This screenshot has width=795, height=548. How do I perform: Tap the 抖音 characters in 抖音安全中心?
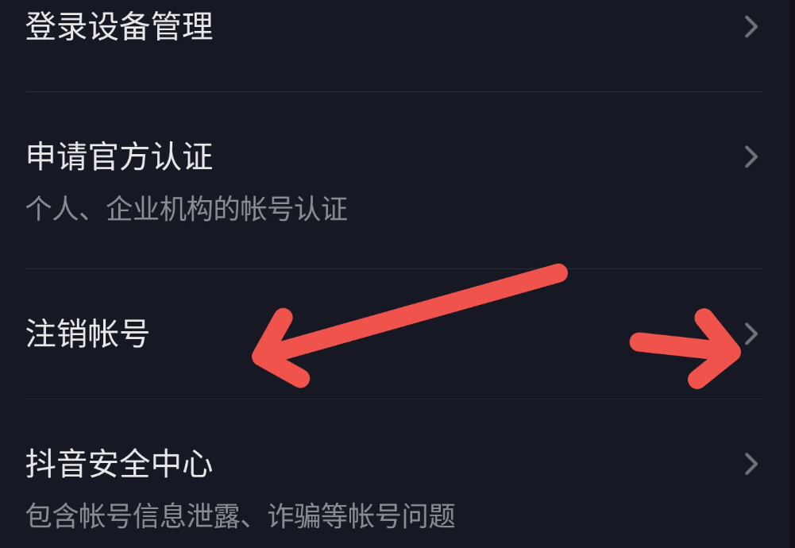[x=56, y=464]
